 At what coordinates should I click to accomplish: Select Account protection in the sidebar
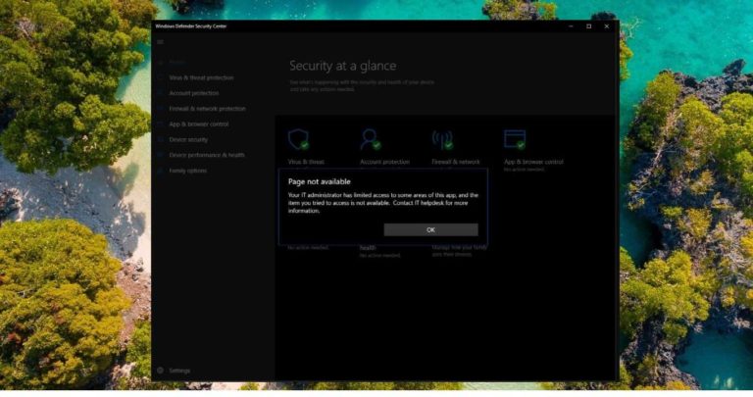193,93
